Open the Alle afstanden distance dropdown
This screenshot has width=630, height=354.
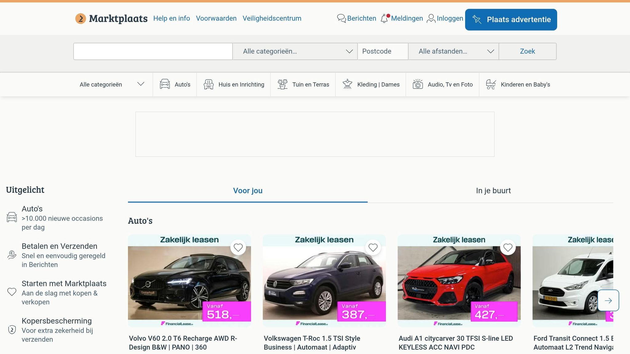[x=453, y=51]
